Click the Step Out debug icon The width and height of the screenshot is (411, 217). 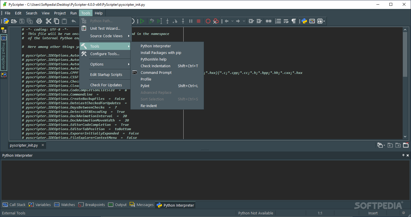point(183,21)
